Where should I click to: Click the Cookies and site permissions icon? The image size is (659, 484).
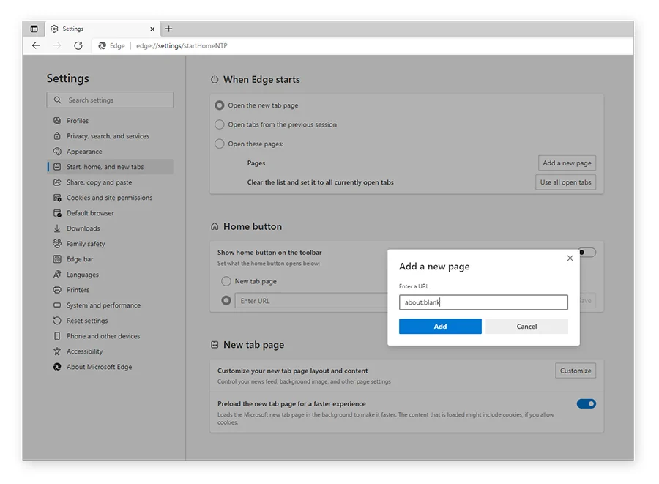pyautogui.click(x=57, y=198)
